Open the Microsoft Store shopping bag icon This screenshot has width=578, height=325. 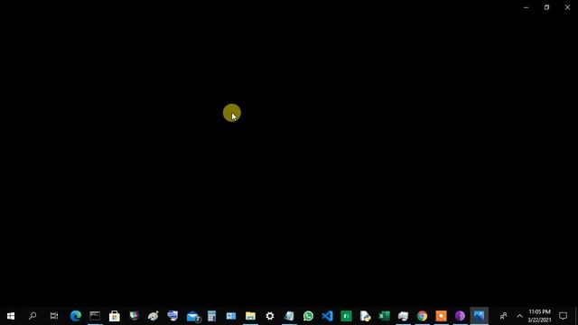pyautogui.click(x=115, y=316)
